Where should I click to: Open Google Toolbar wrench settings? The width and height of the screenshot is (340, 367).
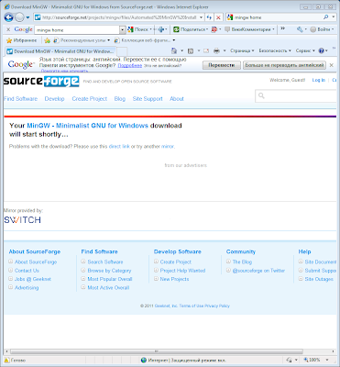301,29
